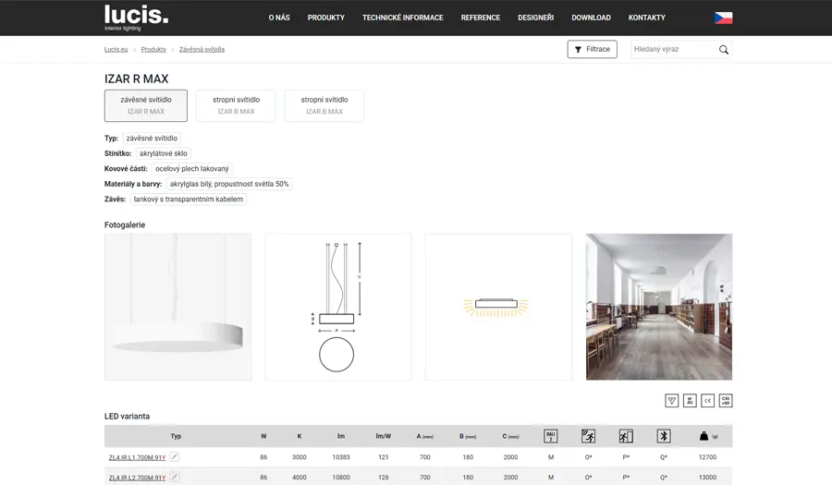This screenshot has width=832, height=485.
Task: Go to TECHNICKÉ INFORMACE in navigation
Action: point(402,18)
